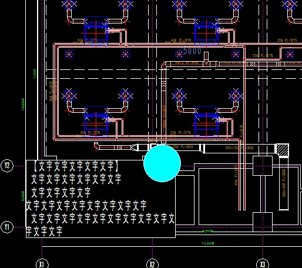Click the Y1 grid axis bubble
302x268 pixels.
(x=7, y=227)
